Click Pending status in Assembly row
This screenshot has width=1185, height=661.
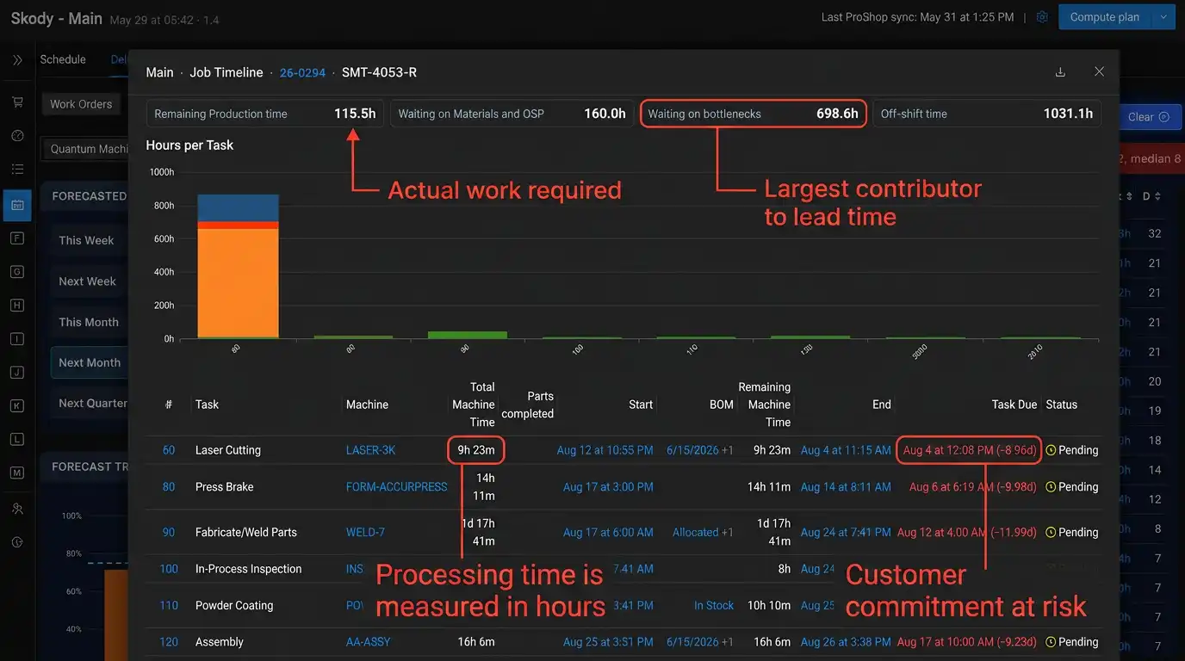coord(1072,642)
